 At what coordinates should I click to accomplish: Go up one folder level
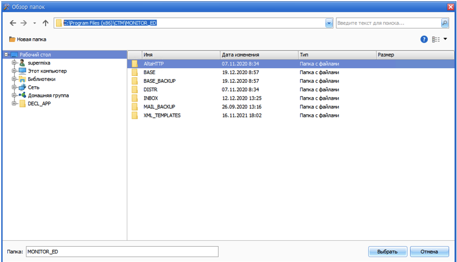(46, 23)
